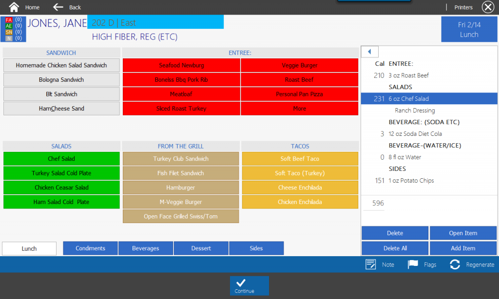Click the Back arrow icon
This screenshot has height=299, width=499.
coord(58,7)
